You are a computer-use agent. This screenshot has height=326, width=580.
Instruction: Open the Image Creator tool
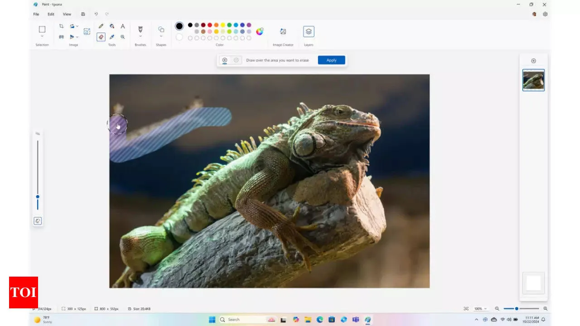[x=283, y=31]
